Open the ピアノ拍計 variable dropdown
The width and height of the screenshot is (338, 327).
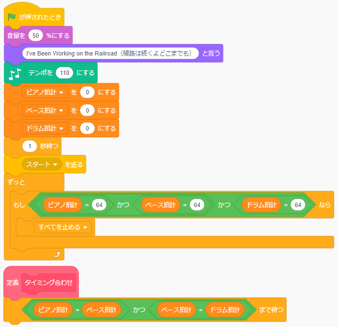point(45,92)
